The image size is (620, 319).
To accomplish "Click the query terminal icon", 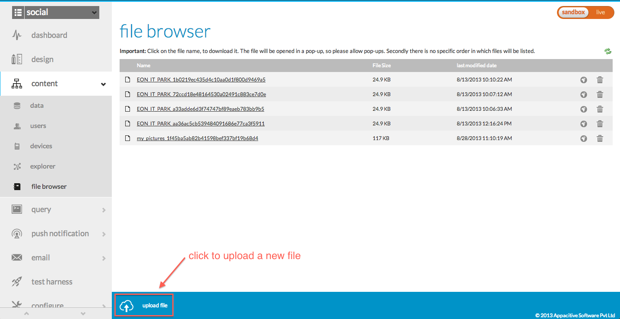I will (x=17, y=210).
